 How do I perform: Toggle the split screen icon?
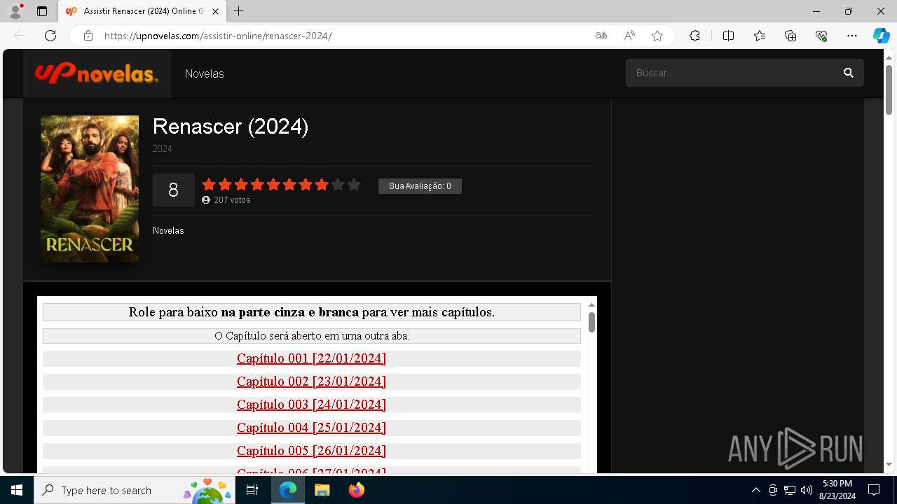tap(728, 36)
